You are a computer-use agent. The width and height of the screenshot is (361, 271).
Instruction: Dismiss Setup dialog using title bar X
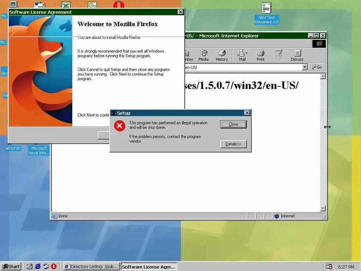[x=247, y=113]
